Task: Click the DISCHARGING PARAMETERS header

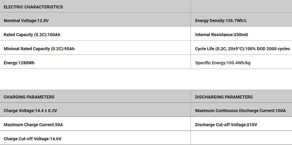Action: tap(224, 97)
